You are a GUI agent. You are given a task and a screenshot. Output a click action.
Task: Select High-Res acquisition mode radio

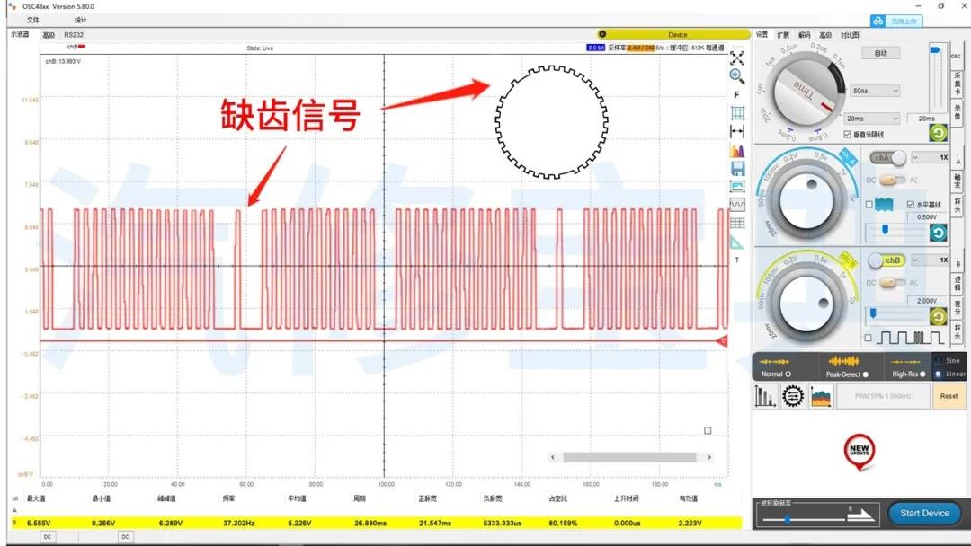pos(922,374)
